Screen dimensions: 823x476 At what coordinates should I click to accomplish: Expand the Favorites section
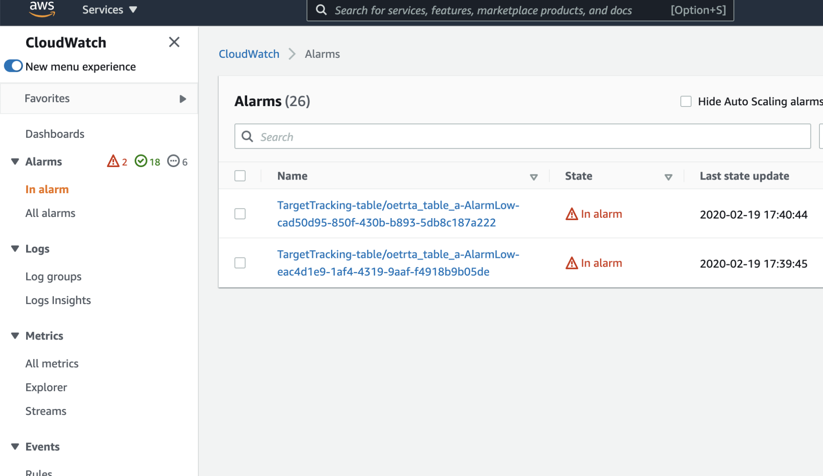click(x=183, y=98)
